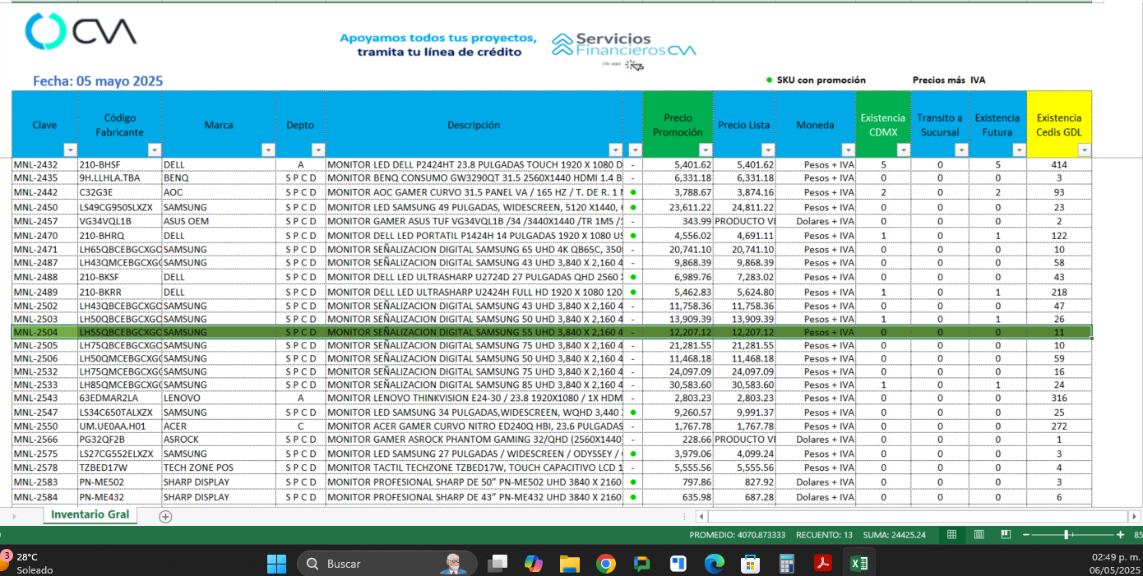Click the Excel icon on the taskbar

click(859, 564)
